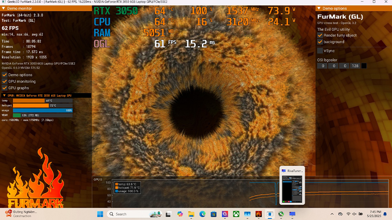Collapse the Demo monitor panel triangle
The height and width of the screenshot is (220, 392).
(4, 8)
